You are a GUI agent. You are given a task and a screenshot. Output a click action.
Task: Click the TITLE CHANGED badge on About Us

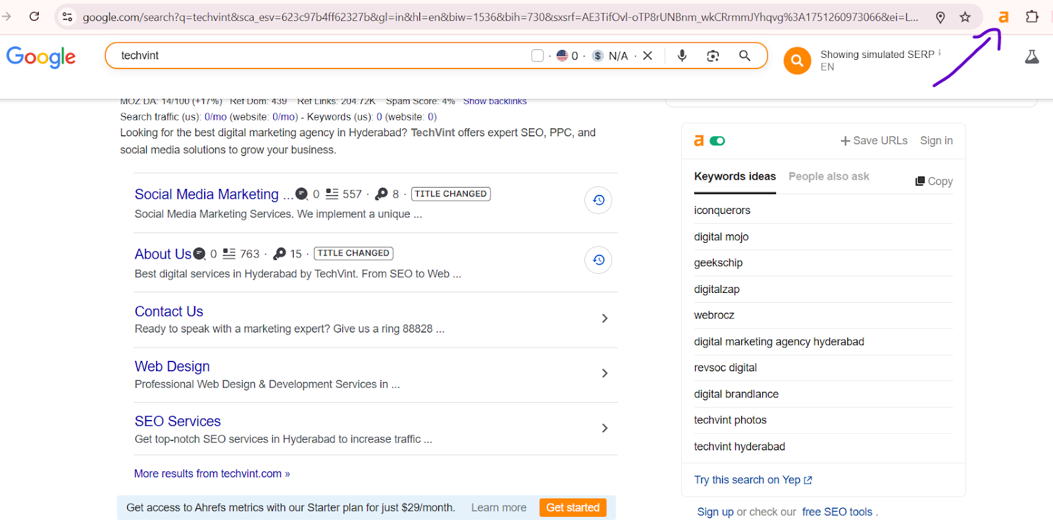point(353,253)
